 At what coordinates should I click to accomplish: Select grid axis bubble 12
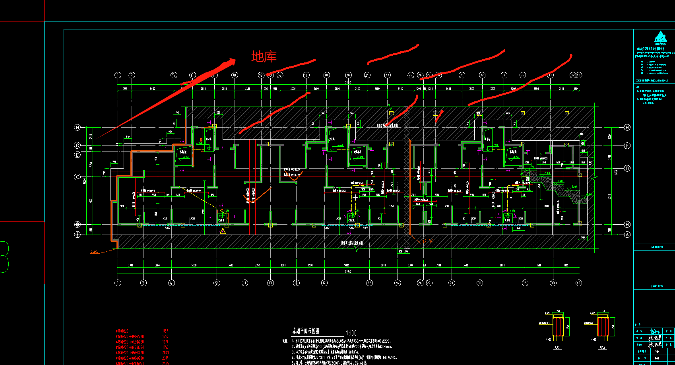[x=261, y=75]
